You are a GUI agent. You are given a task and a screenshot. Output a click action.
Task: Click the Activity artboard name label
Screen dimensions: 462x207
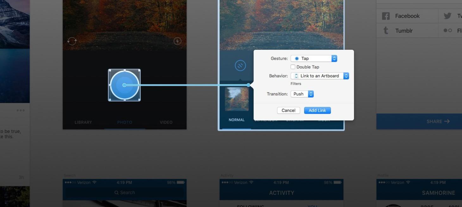227,175
